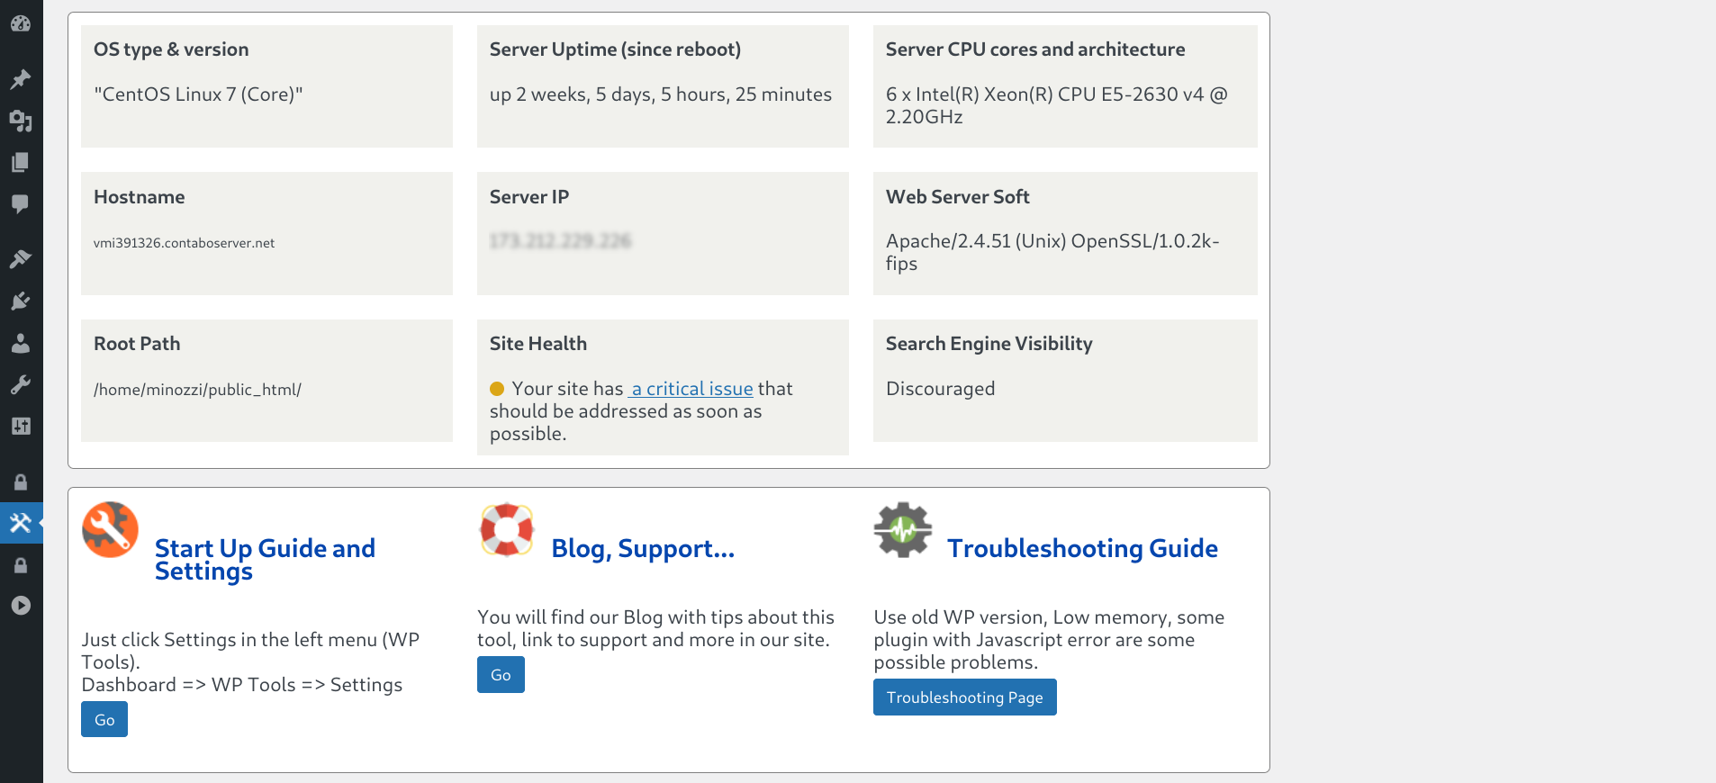This screenshot has width=1716, height=783.
Task: Open Posts via the pushpin icon
Action: [21, 79]
